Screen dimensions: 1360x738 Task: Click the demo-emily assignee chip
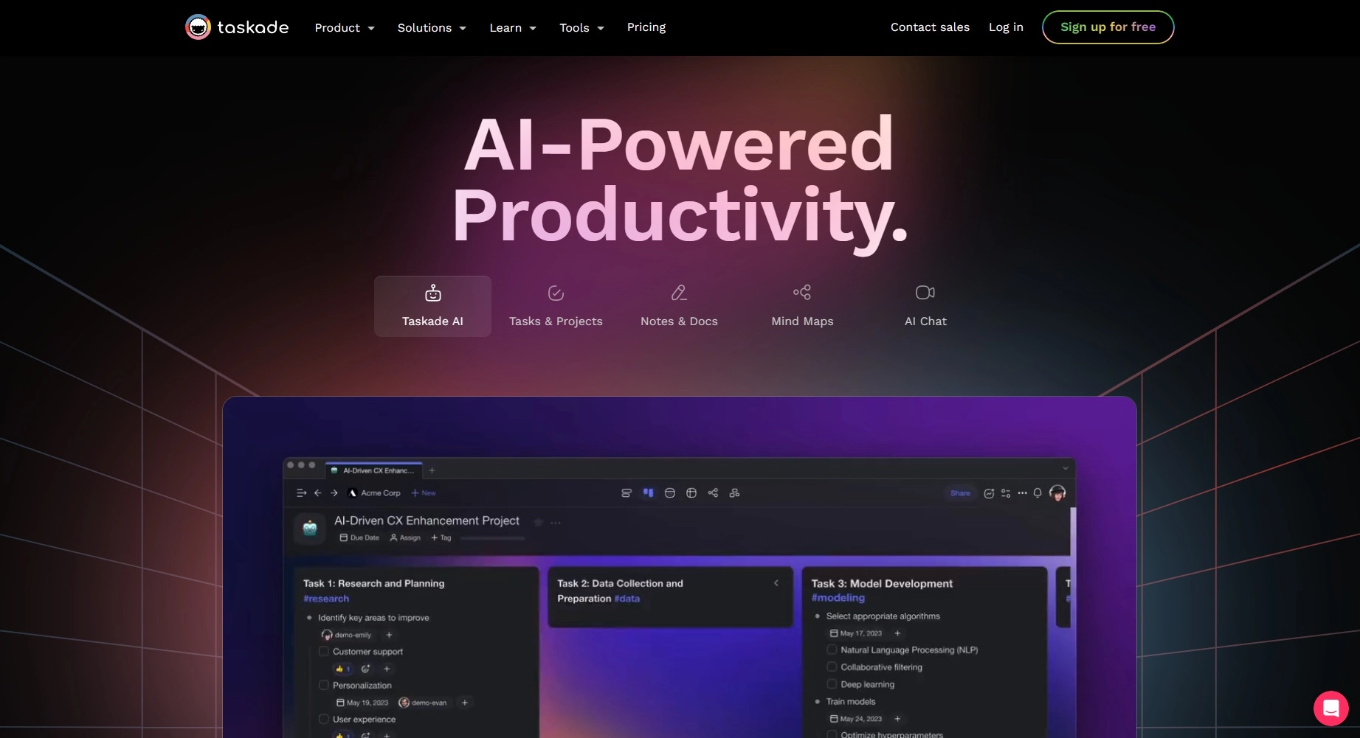pyautogui.click(x=346, y=635)
